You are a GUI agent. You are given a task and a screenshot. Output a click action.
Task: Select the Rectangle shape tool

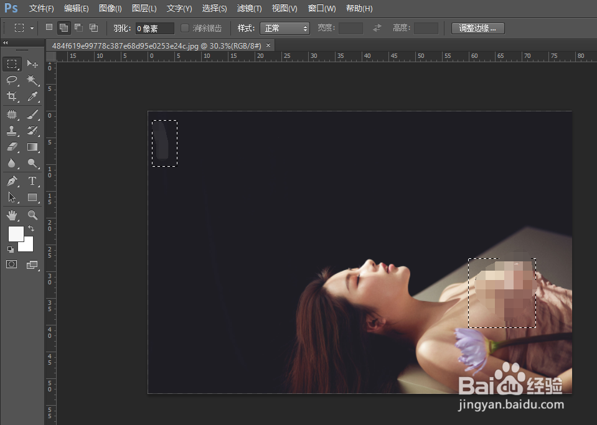pyautogui.click(x=32, y=197)
